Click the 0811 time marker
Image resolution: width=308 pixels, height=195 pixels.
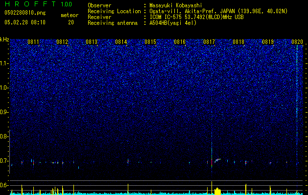[x=33, y=41]
